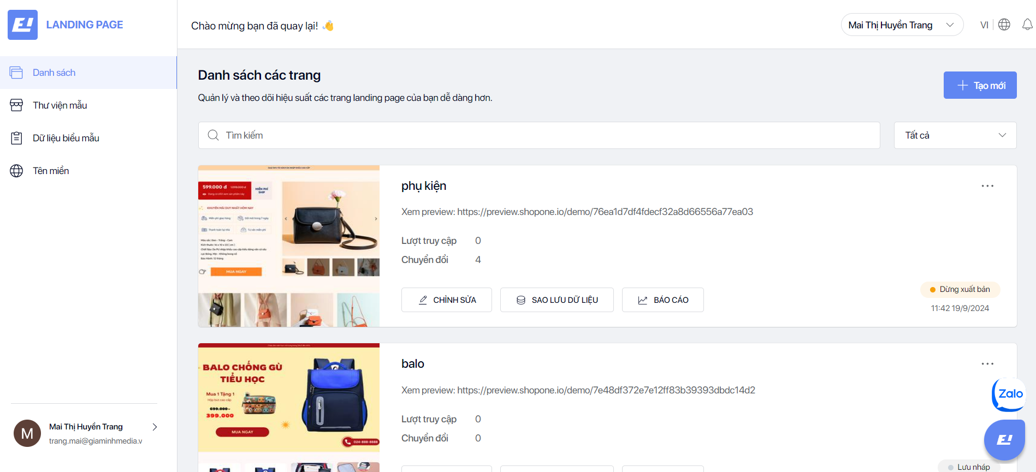The width and height of the screenshot is (1036, 472).
Task: Click the Tên miền globe icon in sidebar
Action: pos(16,171)
